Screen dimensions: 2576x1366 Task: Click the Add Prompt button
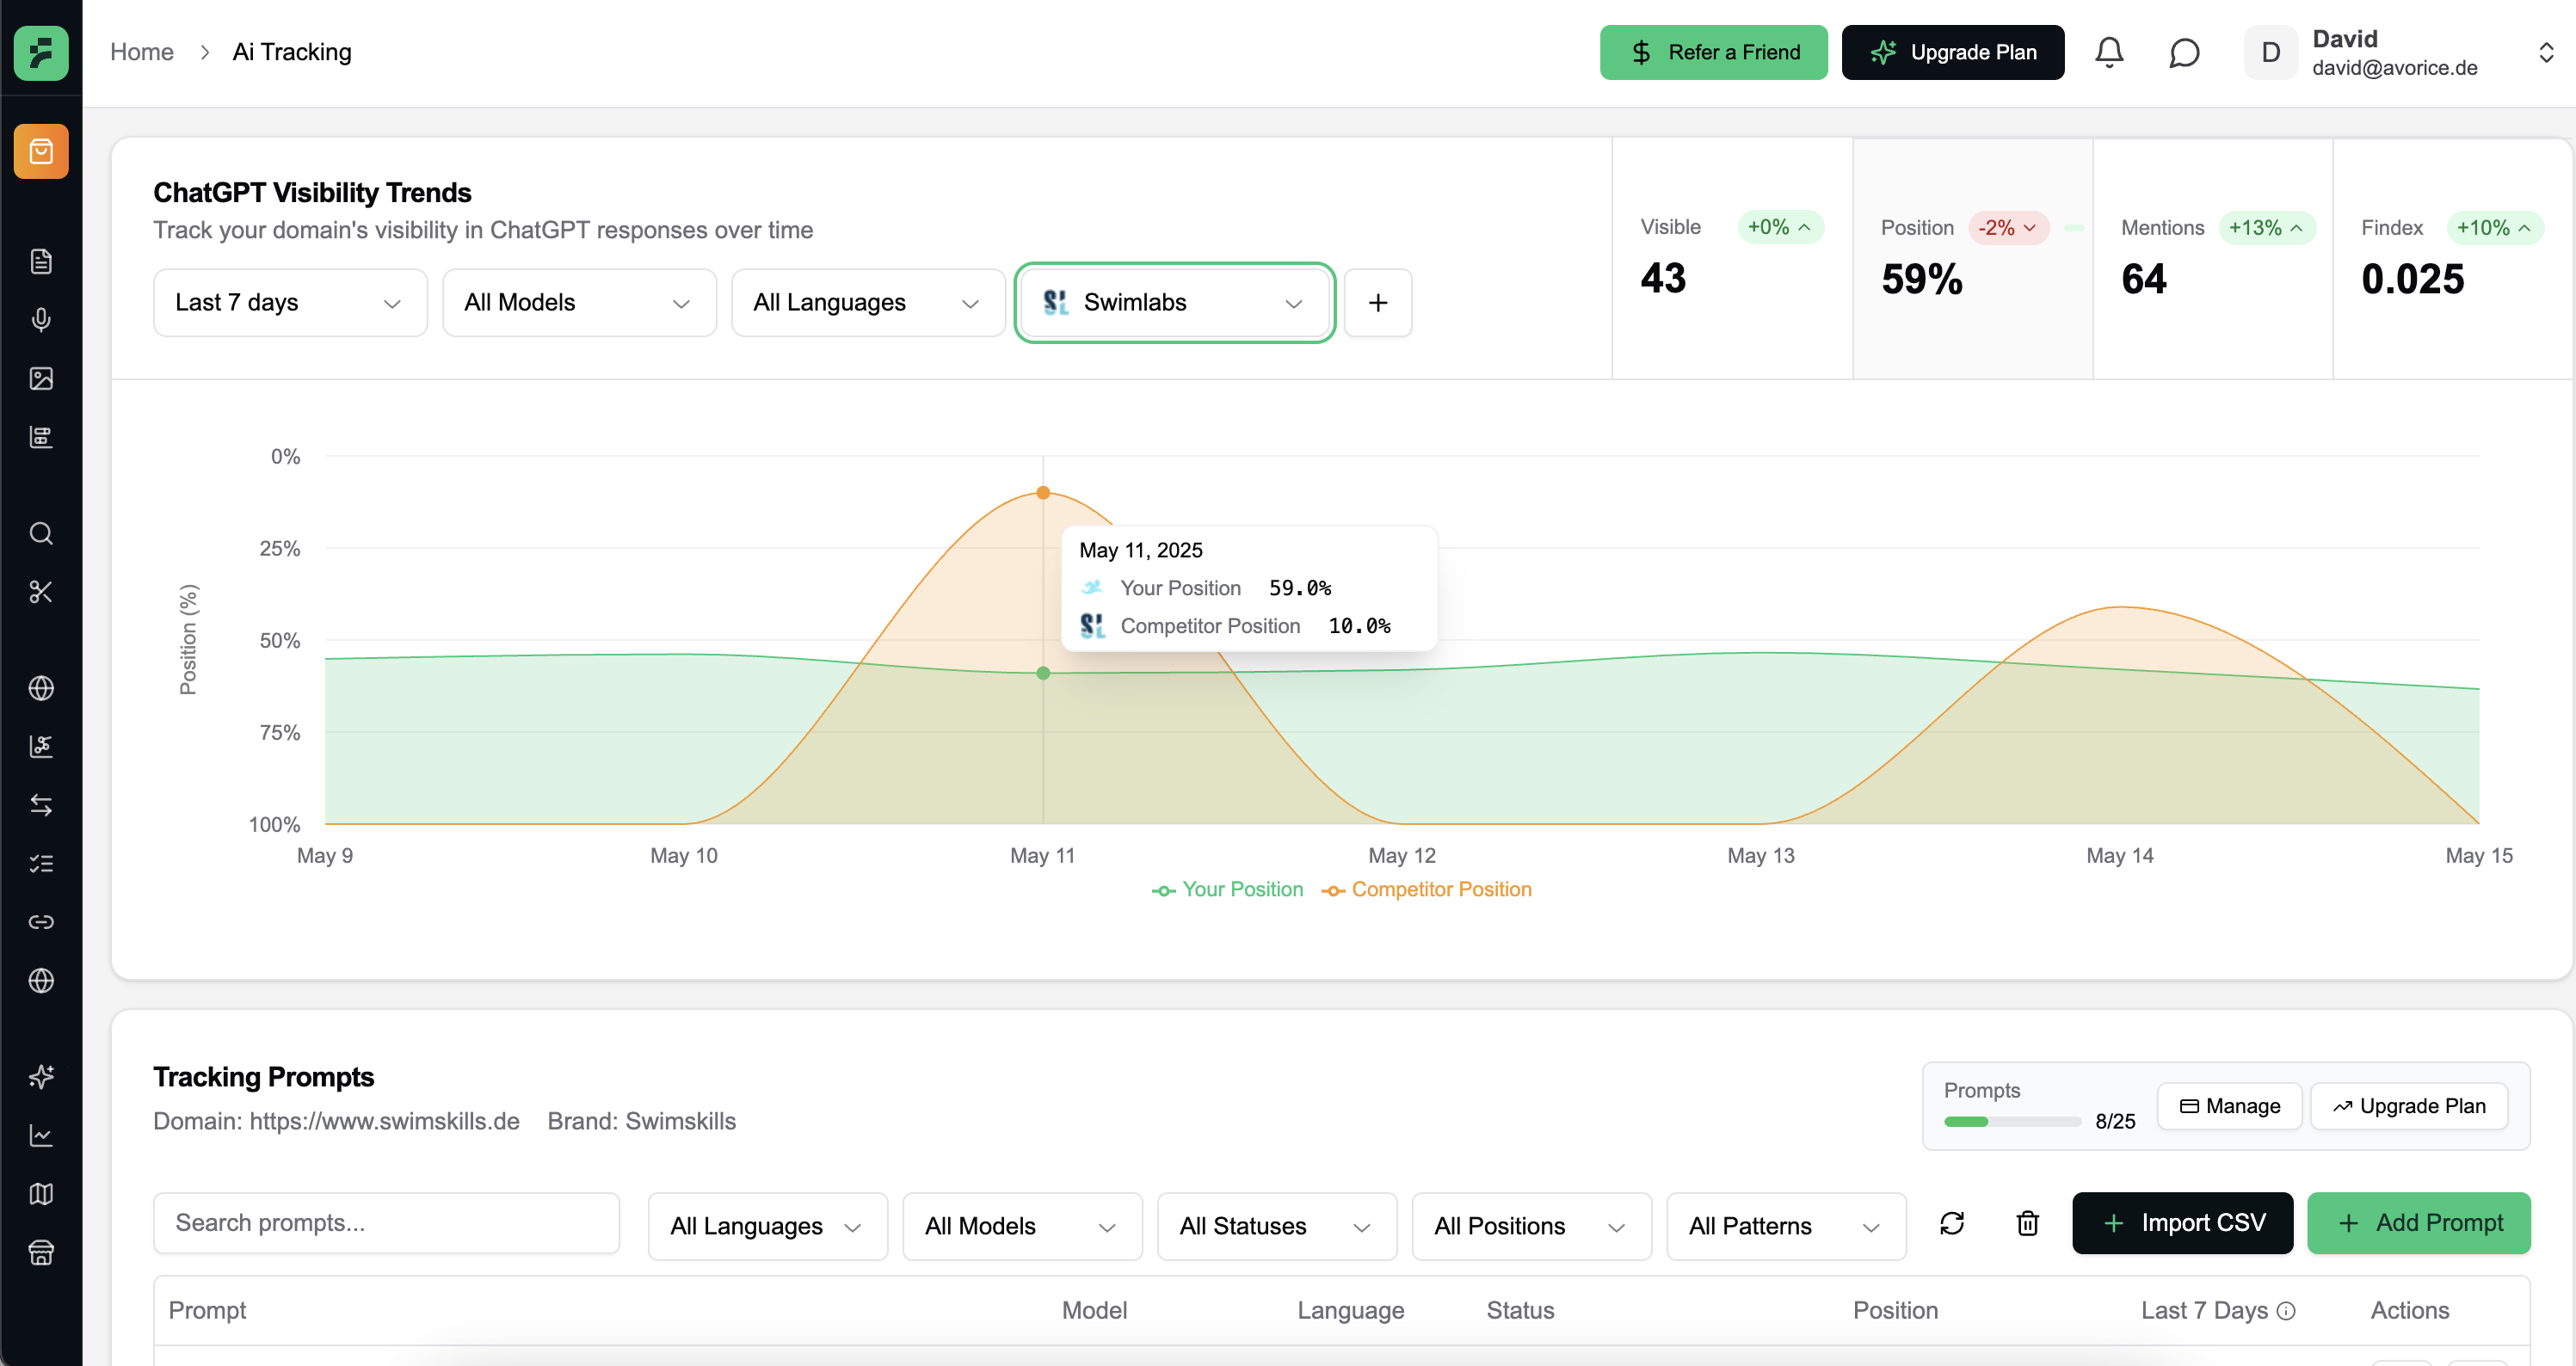2419,1223
